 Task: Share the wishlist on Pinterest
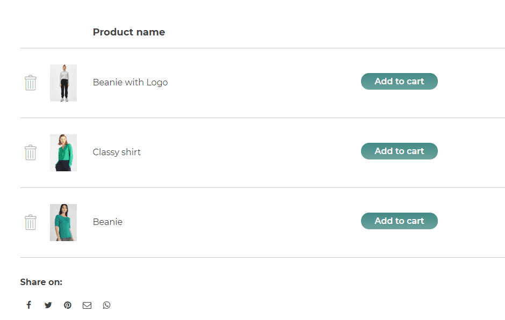[68, 305]
